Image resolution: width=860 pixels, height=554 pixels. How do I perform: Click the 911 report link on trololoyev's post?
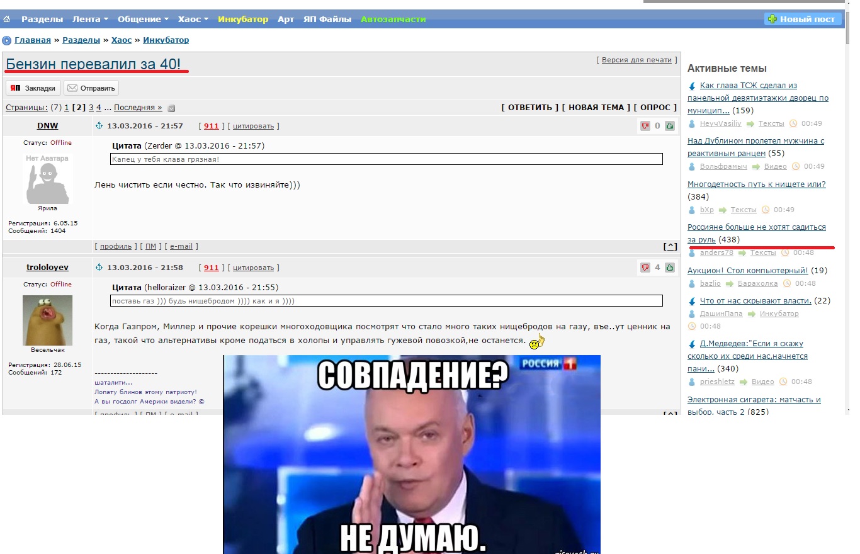click(212, 268)
